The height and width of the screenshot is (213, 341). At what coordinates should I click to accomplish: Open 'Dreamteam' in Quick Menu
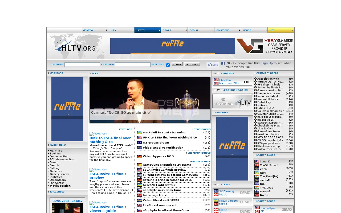tap(58, 180)
